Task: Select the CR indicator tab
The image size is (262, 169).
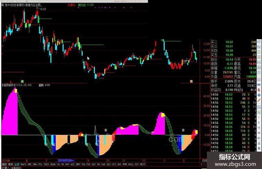Action: coord(58,165)
